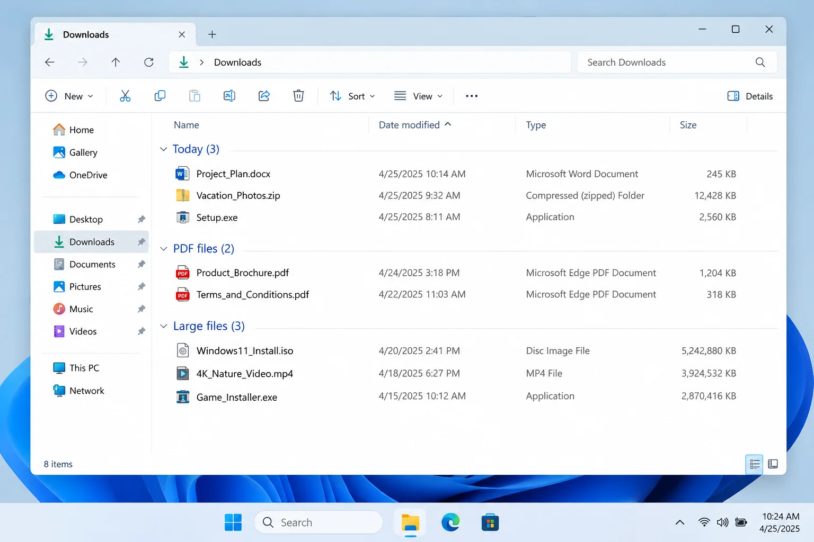814x542 pixels.
Task: Click the video icon for 4K_Nature_Video.mp4
Action: coord(182,373)
